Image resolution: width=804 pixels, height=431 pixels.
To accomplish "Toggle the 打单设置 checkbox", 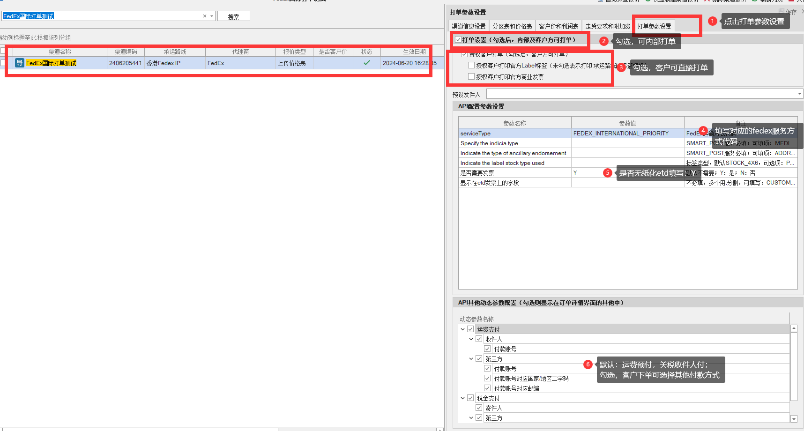I will [458, 40].
